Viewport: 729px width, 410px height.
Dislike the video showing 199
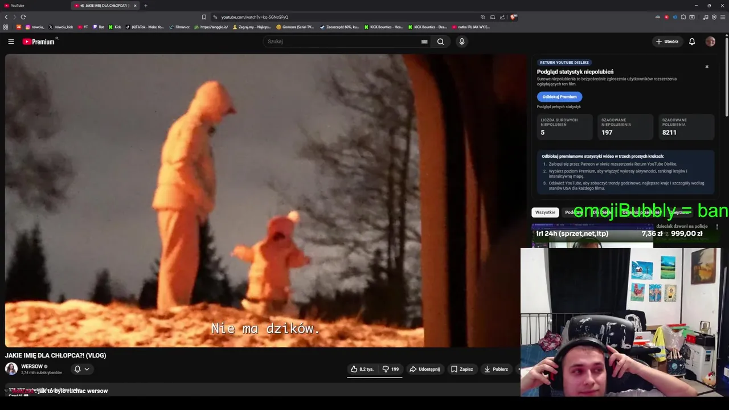(x=391, y=369)
